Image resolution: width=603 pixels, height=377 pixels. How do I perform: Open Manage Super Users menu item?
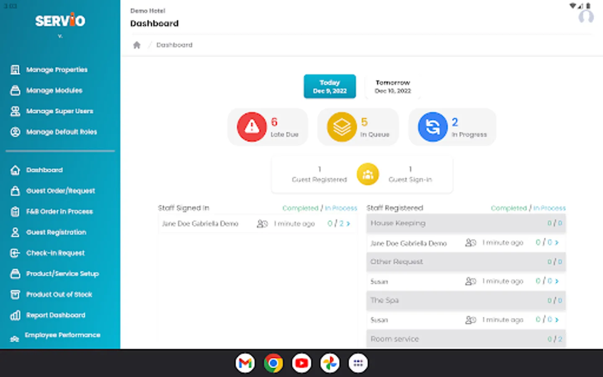coord(60,111)
